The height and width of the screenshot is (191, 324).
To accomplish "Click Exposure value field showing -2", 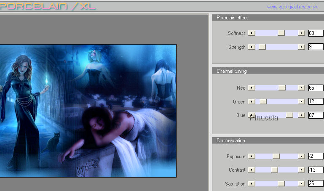I will point(316,156).
